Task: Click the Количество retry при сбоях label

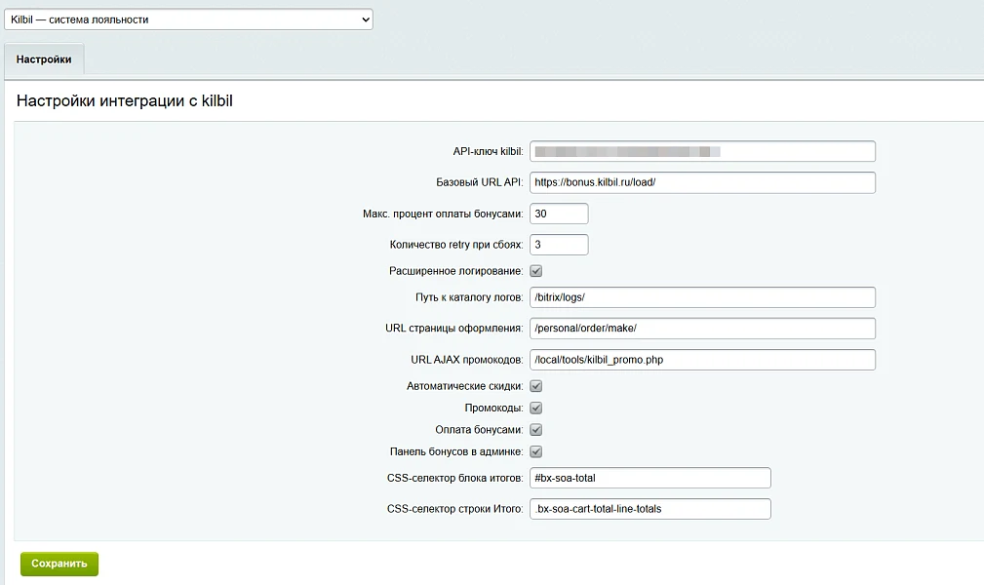Action: click(456, 245)
